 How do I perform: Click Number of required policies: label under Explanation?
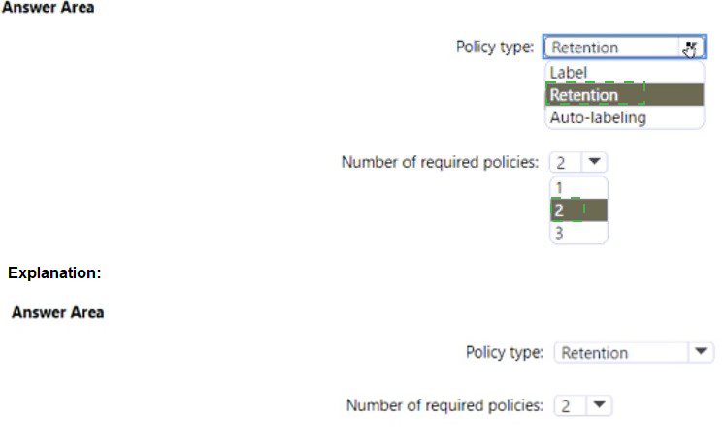[x=444, y=405]
